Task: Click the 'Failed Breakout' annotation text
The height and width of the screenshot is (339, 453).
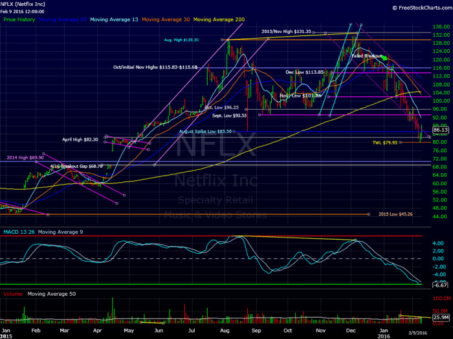Action: [x=366, y=56]
